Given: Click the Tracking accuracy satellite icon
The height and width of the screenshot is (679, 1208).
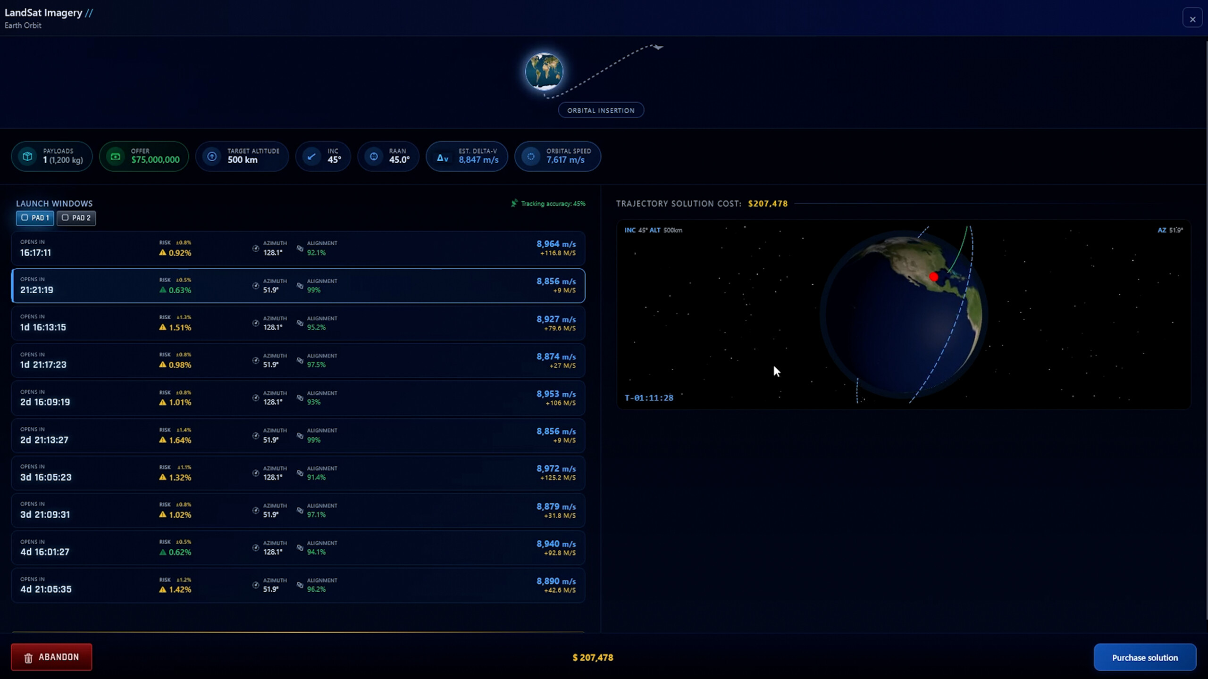Looking at the screenshot, I should [x=514, y=203].
